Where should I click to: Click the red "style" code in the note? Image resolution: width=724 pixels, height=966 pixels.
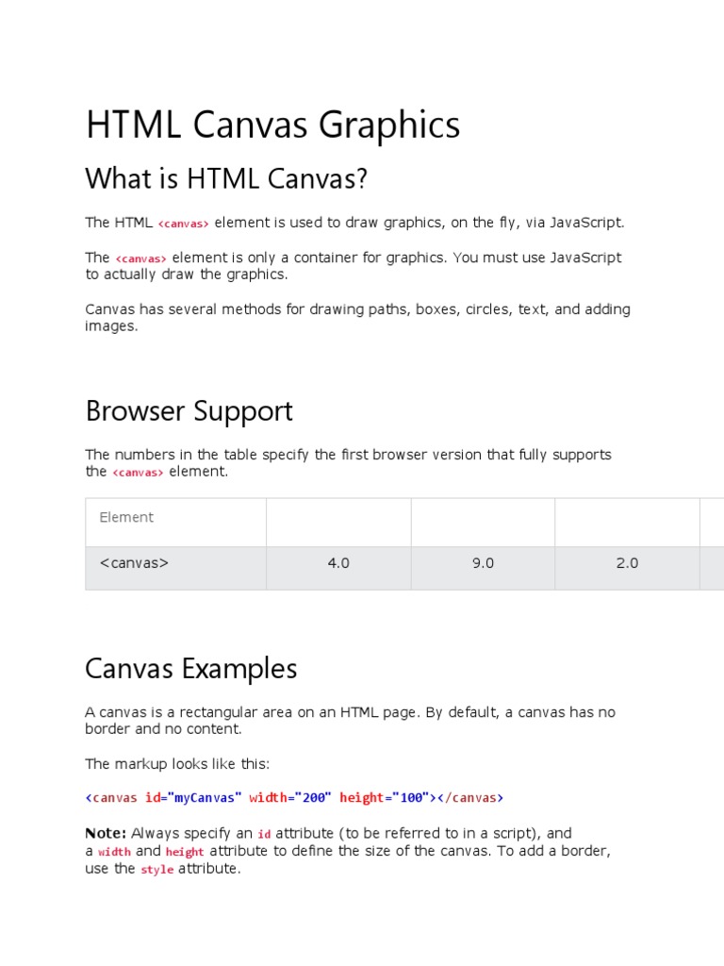click(x=156, y=870)
